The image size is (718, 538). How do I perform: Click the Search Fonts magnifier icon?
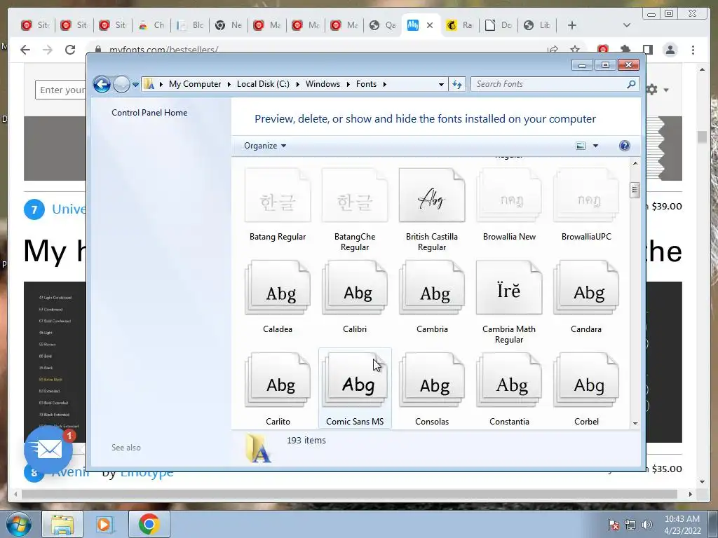632,84
